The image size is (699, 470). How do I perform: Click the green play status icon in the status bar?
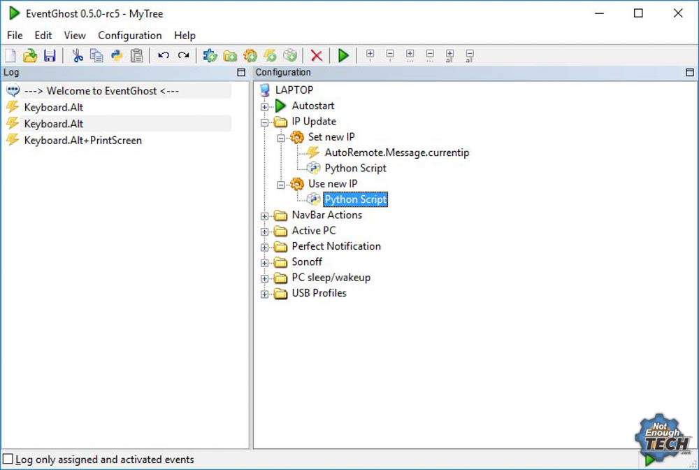pyautogui.click(x=649, y=460)
